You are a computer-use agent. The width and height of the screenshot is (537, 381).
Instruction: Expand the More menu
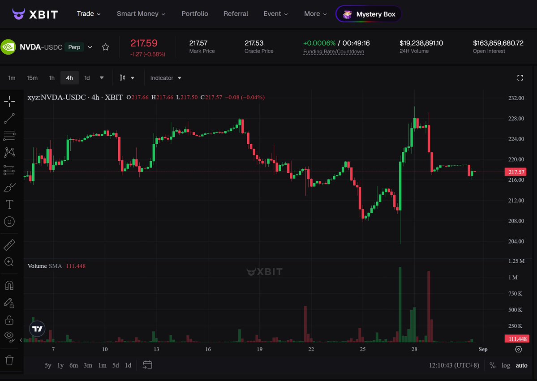click(x=315, y=14)
